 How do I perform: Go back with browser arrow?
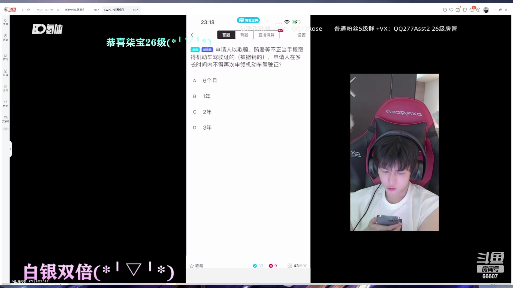coord(23,10)
